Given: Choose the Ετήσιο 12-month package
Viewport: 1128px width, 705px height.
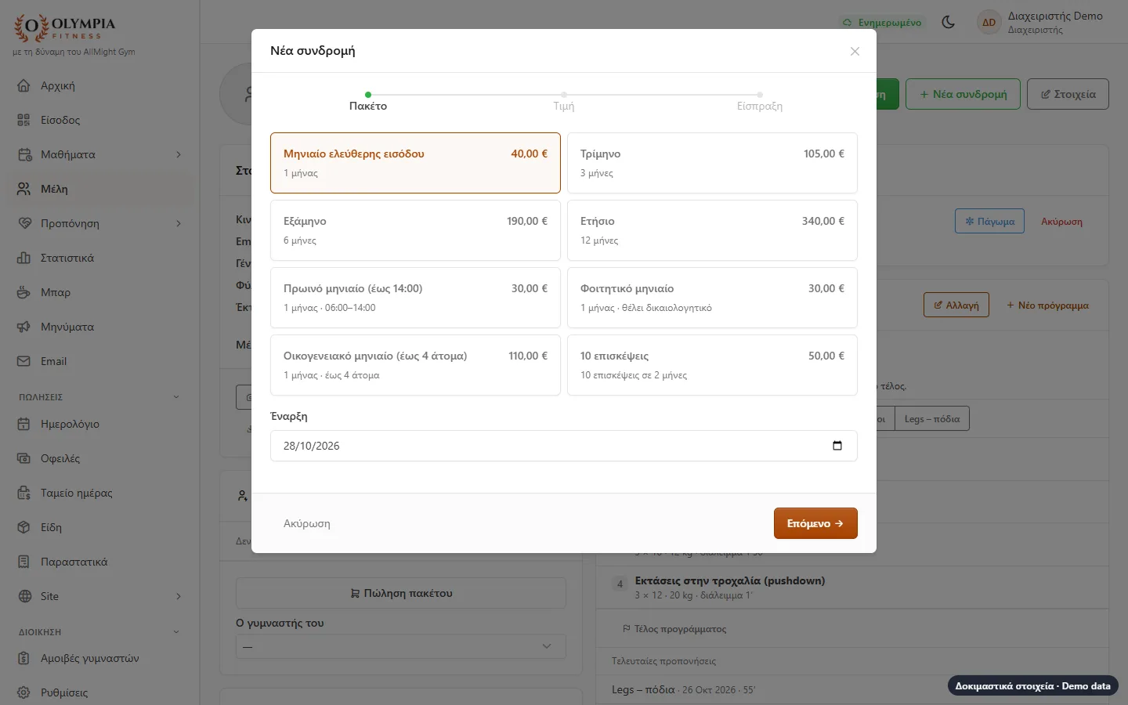Looking at the screenshot, I should click(712, 230).
